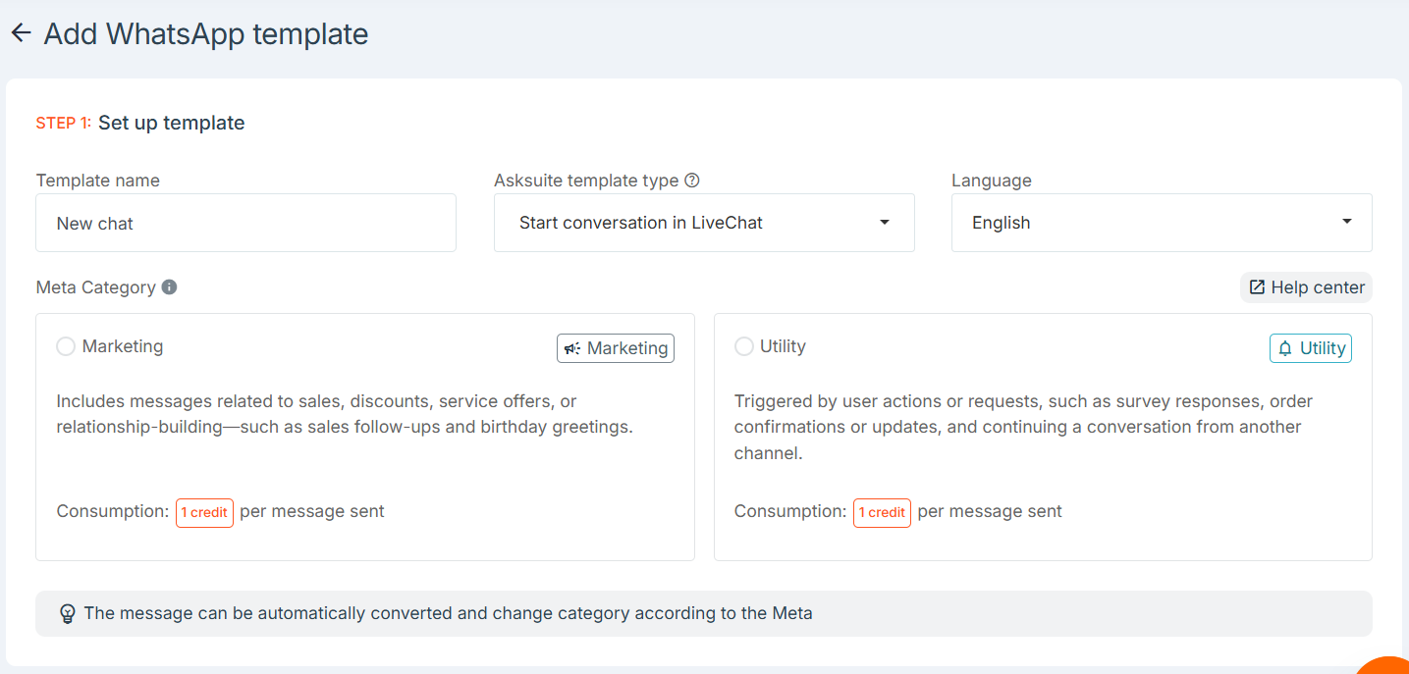The image size is (1409, 674).
Task: Select the Marketing radio button
Action: (x=66, y=346)
